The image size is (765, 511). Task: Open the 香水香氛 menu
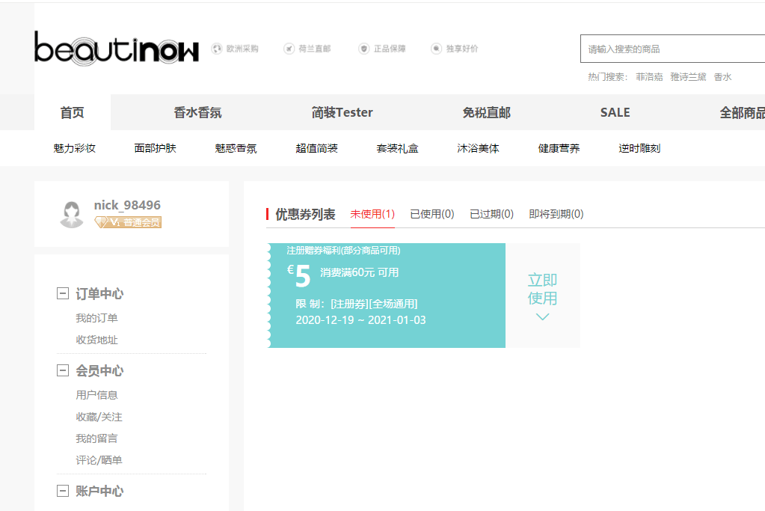[197, 112]
